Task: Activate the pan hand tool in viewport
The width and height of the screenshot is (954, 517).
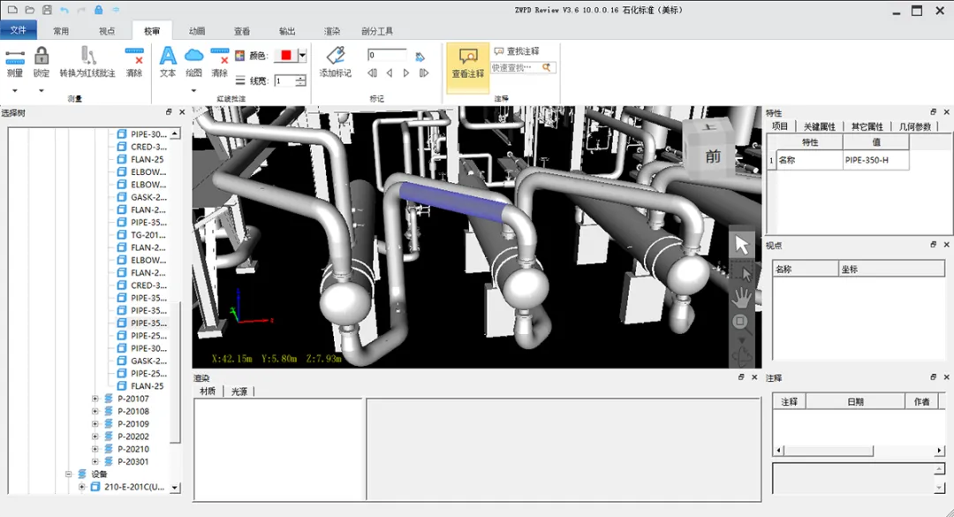Action: pos(741,297)
